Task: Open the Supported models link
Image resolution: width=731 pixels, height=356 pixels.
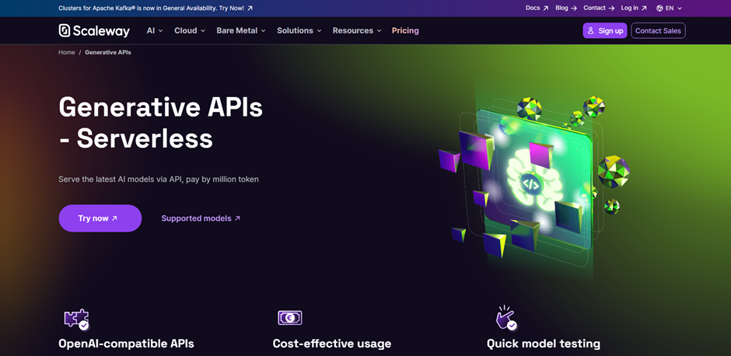Action: pyautogui.click(x=201, y=218)
